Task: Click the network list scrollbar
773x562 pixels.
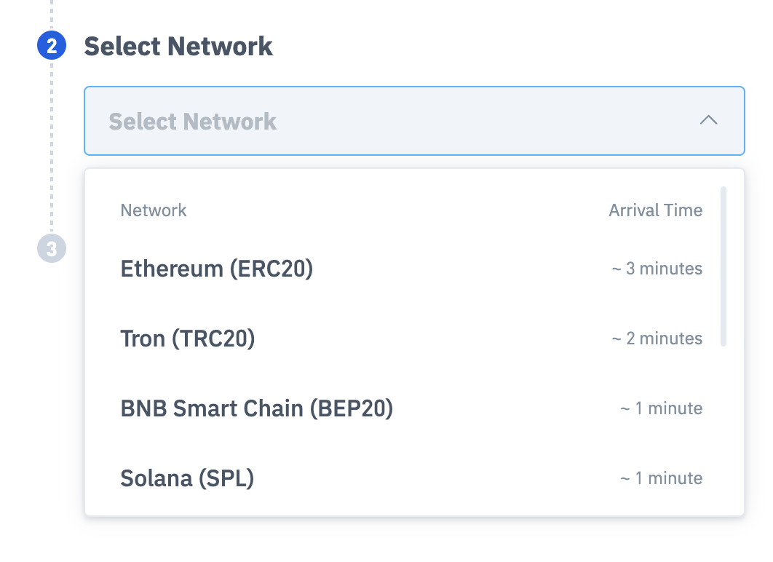Action: [x=724, y=266]
